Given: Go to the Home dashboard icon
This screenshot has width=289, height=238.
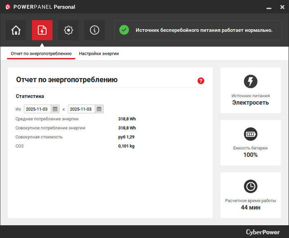Looking at the screenshot, I should click(16, 30).
